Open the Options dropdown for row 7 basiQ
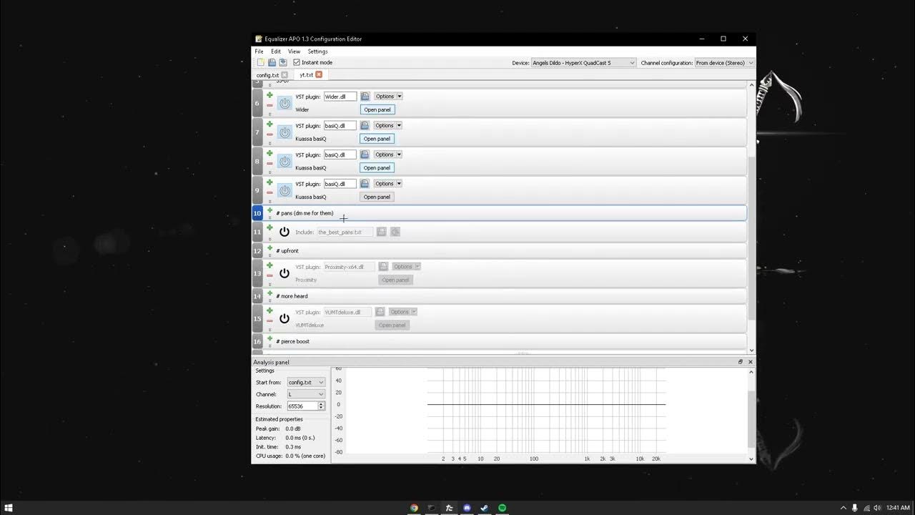 point(388,126)
